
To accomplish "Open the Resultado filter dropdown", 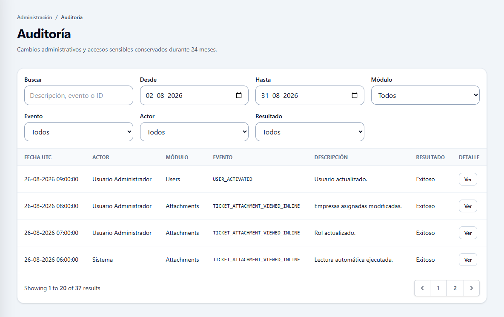I will [310, 131].
